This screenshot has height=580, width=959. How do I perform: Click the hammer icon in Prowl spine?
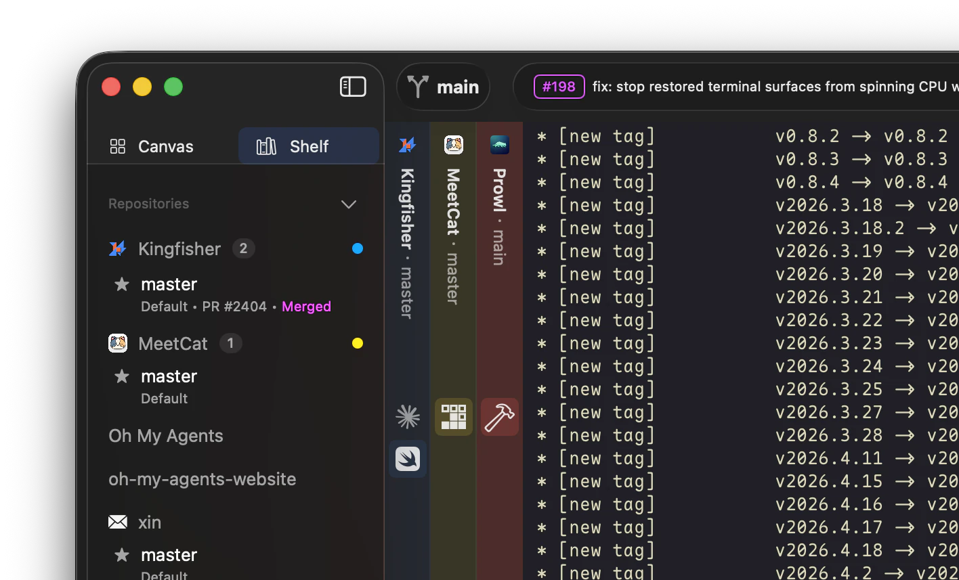pyautogui.click(x=500, y=417)
